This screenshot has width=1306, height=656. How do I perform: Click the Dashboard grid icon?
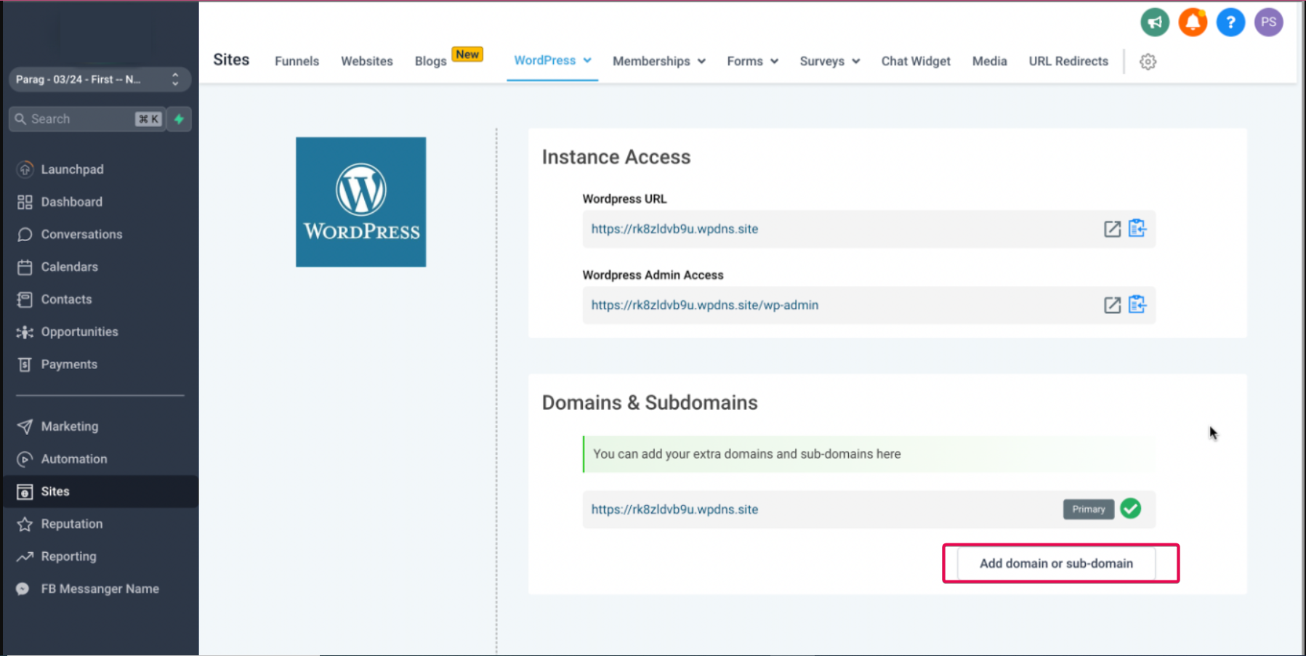[x=25, y=202]
